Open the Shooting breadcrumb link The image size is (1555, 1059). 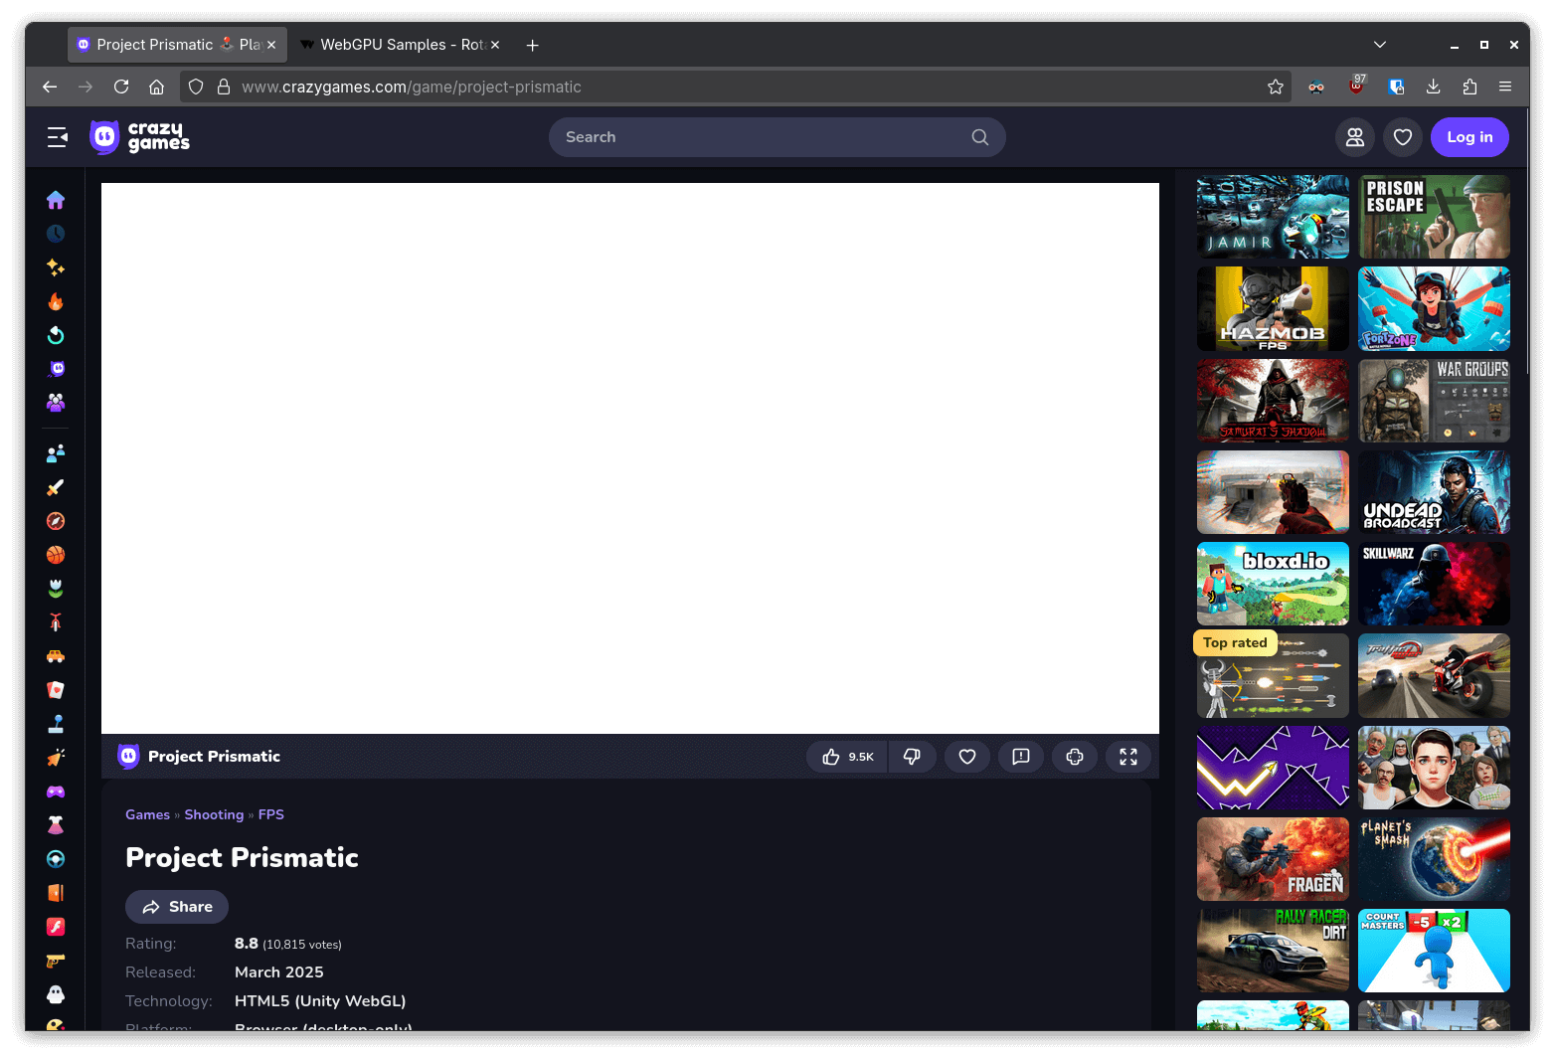214,814
